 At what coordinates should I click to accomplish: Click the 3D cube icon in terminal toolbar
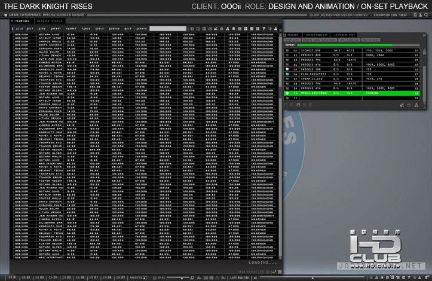[222, 29]
